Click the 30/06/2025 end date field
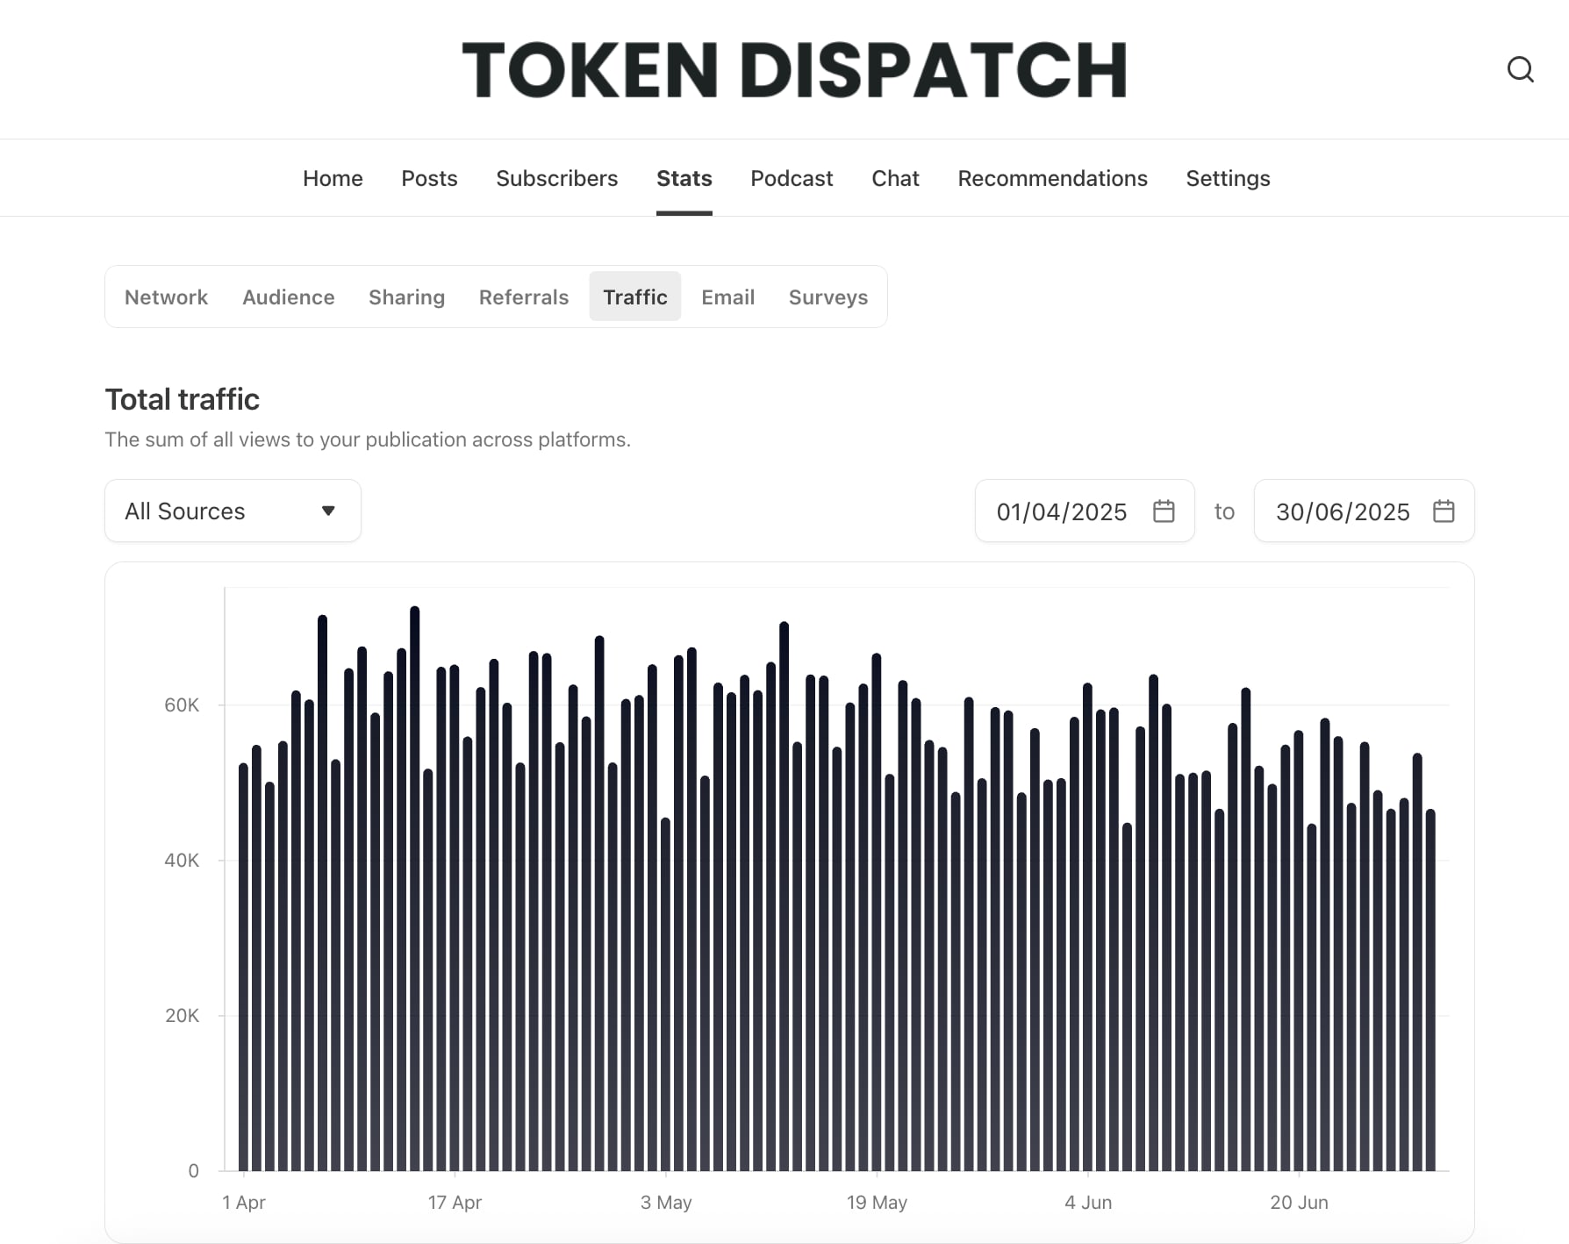 (x=1364, y=511)
